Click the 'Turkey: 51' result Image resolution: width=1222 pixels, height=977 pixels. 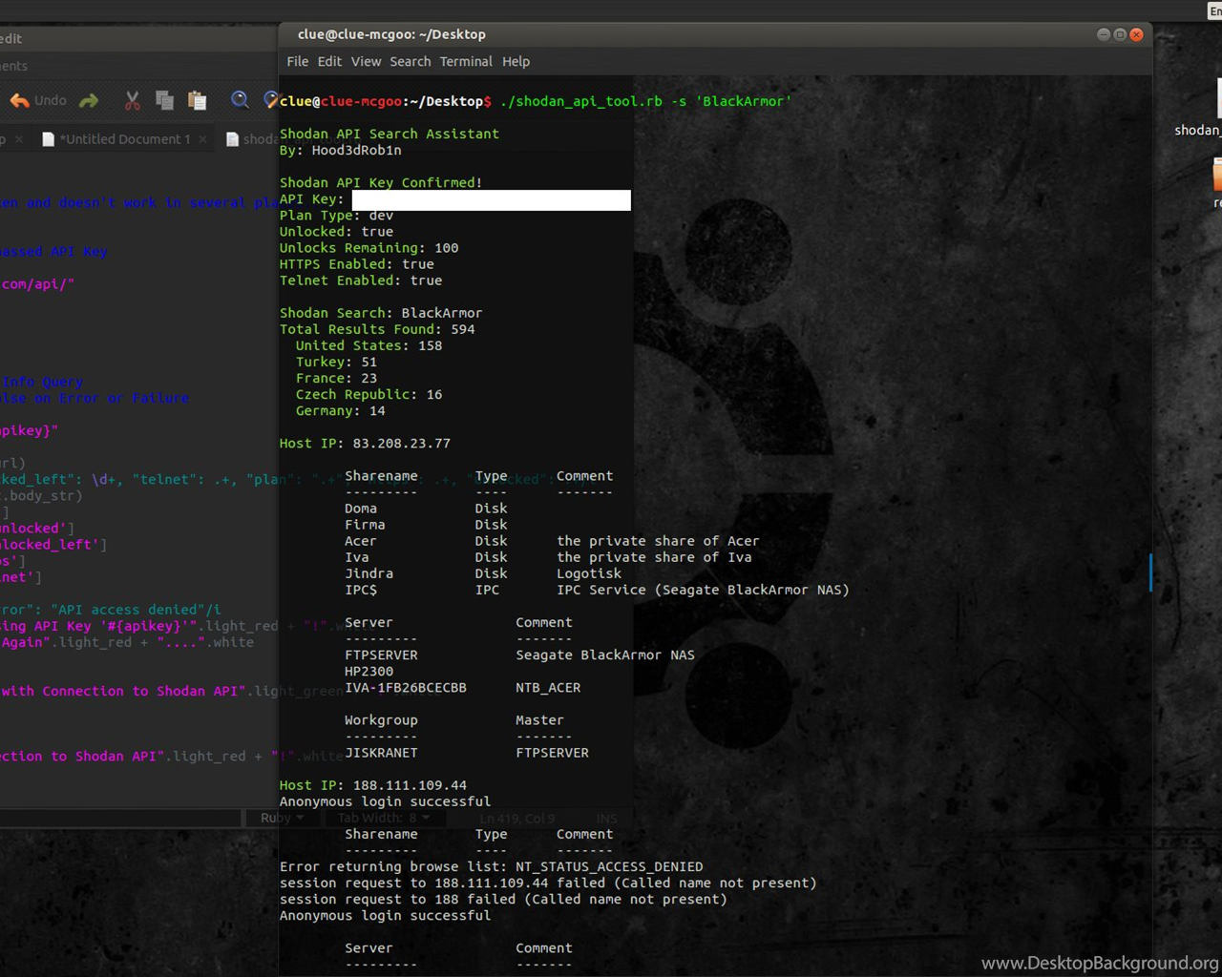(336, 362)
